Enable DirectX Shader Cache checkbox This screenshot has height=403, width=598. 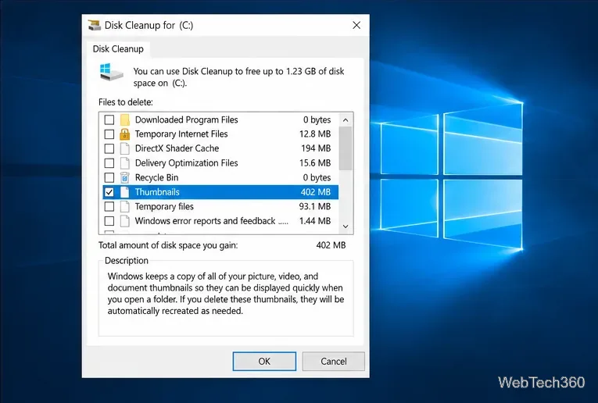[x=109, y=148]
